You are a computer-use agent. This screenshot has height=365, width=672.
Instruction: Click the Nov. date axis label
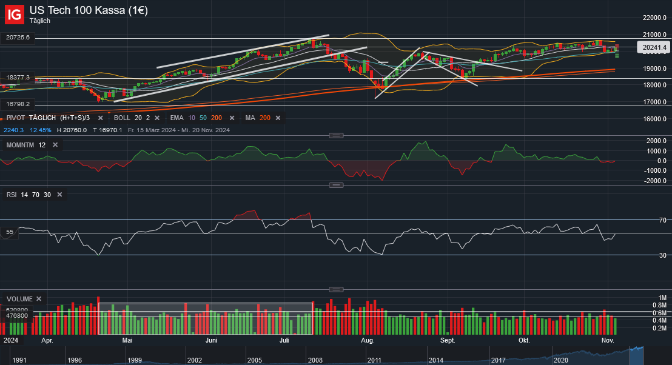click(608, 340)
